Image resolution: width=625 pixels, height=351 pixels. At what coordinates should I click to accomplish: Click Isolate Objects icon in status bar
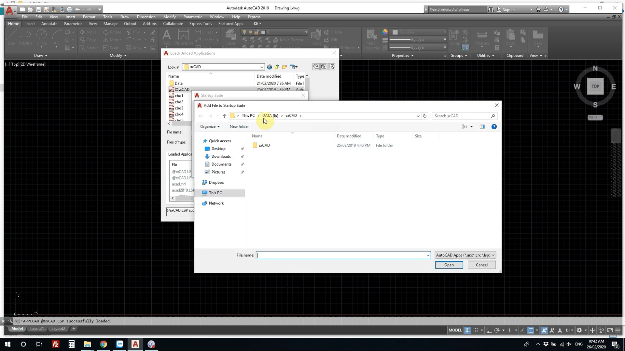click(x=601, y=330)
